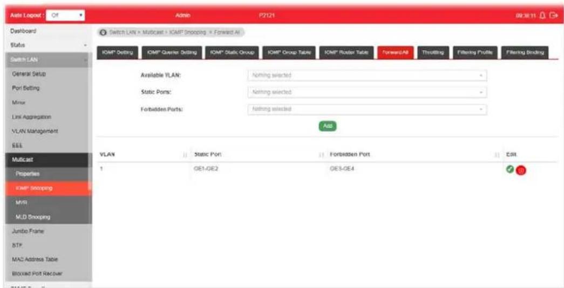Switch to IGMP Querier Setting tab
The image size is (564, 288).
(x=172, y=52)
